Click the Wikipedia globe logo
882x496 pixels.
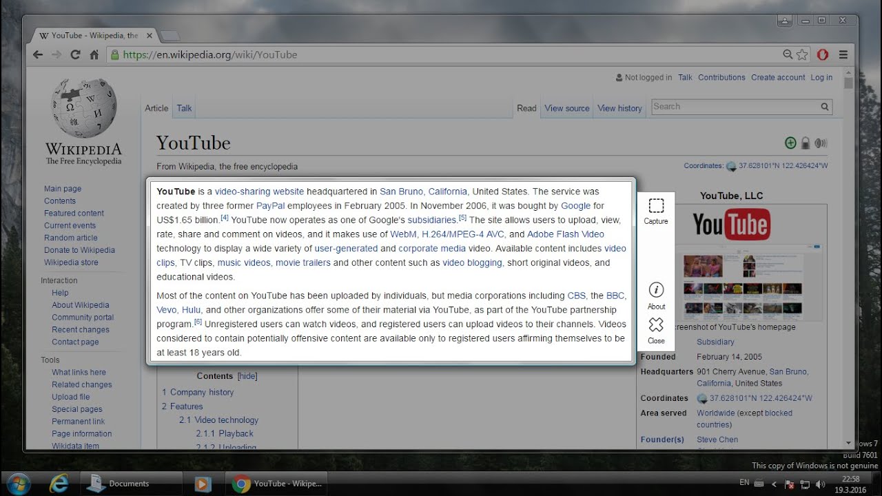(x=83, y=107)
